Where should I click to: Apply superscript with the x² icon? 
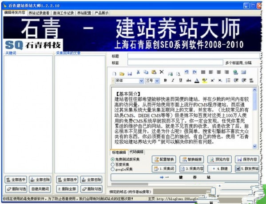pyautogui.click(x=213, y=80)
